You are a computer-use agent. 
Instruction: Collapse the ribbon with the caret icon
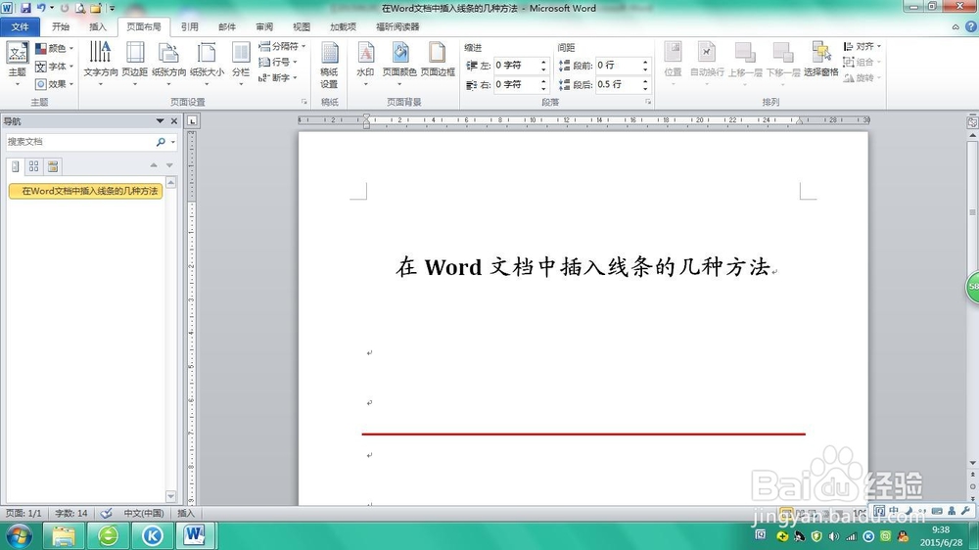[956, 26]
